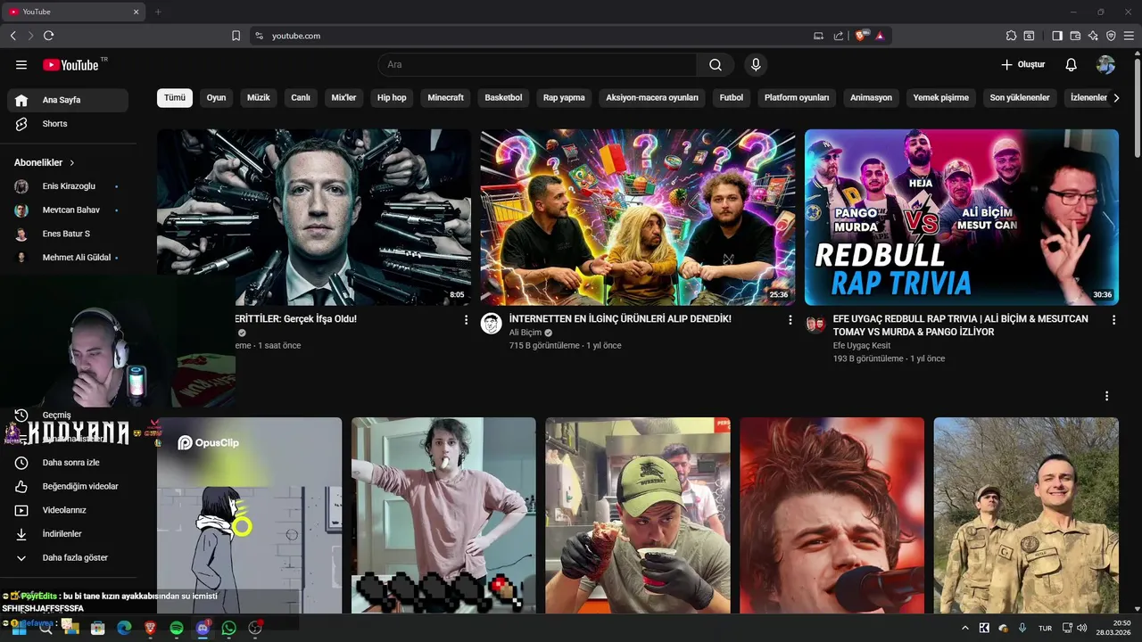Image resolution: width=1142 pixels, height=642 pixels.
Task: Toggle the browser sidebar panel
Action: pyautogui.click(x=1057, y=36)
